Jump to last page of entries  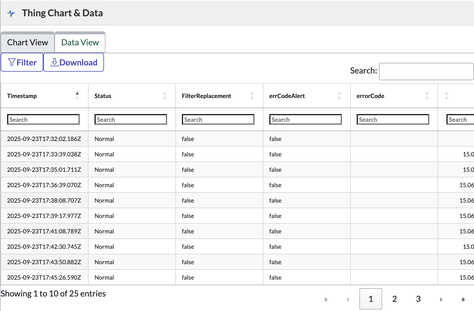pyautogui.click(x=463, y=299)
